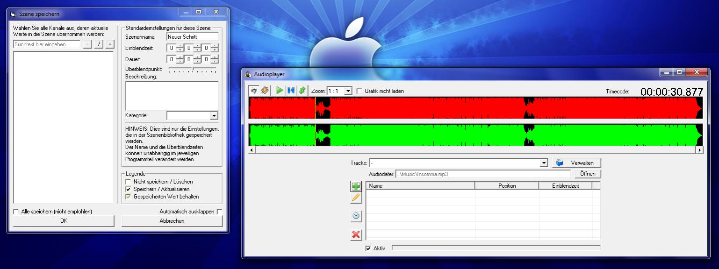Viewport: 719px width, 269px height.
Task: Increase the first Einblendzeit value with up arrow
Action: [x=180, y=46]
